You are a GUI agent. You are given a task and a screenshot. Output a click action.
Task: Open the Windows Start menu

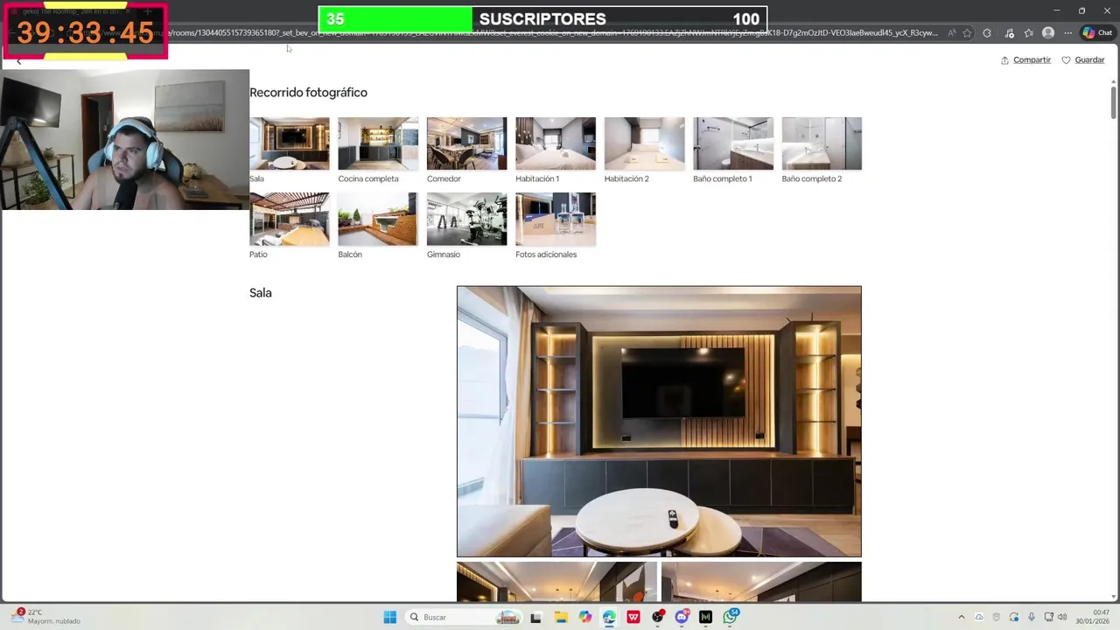point(390,617)
